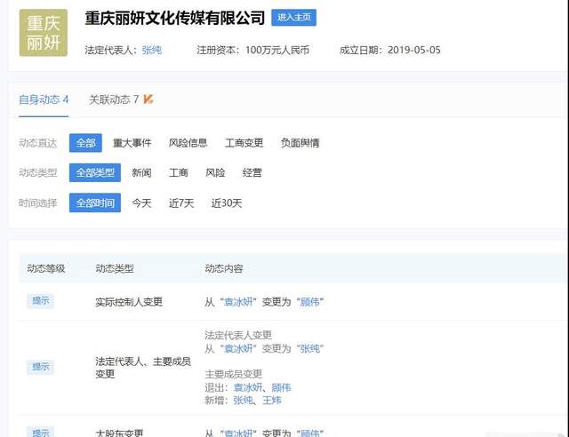Select the 全部类型 dynamic type filter
Screen dimensions: 569x437
pos(95,172)
